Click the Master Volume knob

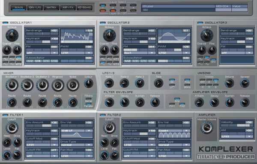pos(207,128)
